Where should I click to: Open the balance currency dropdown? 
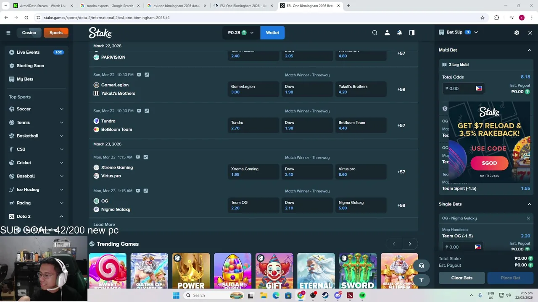[x=241, y=33]
